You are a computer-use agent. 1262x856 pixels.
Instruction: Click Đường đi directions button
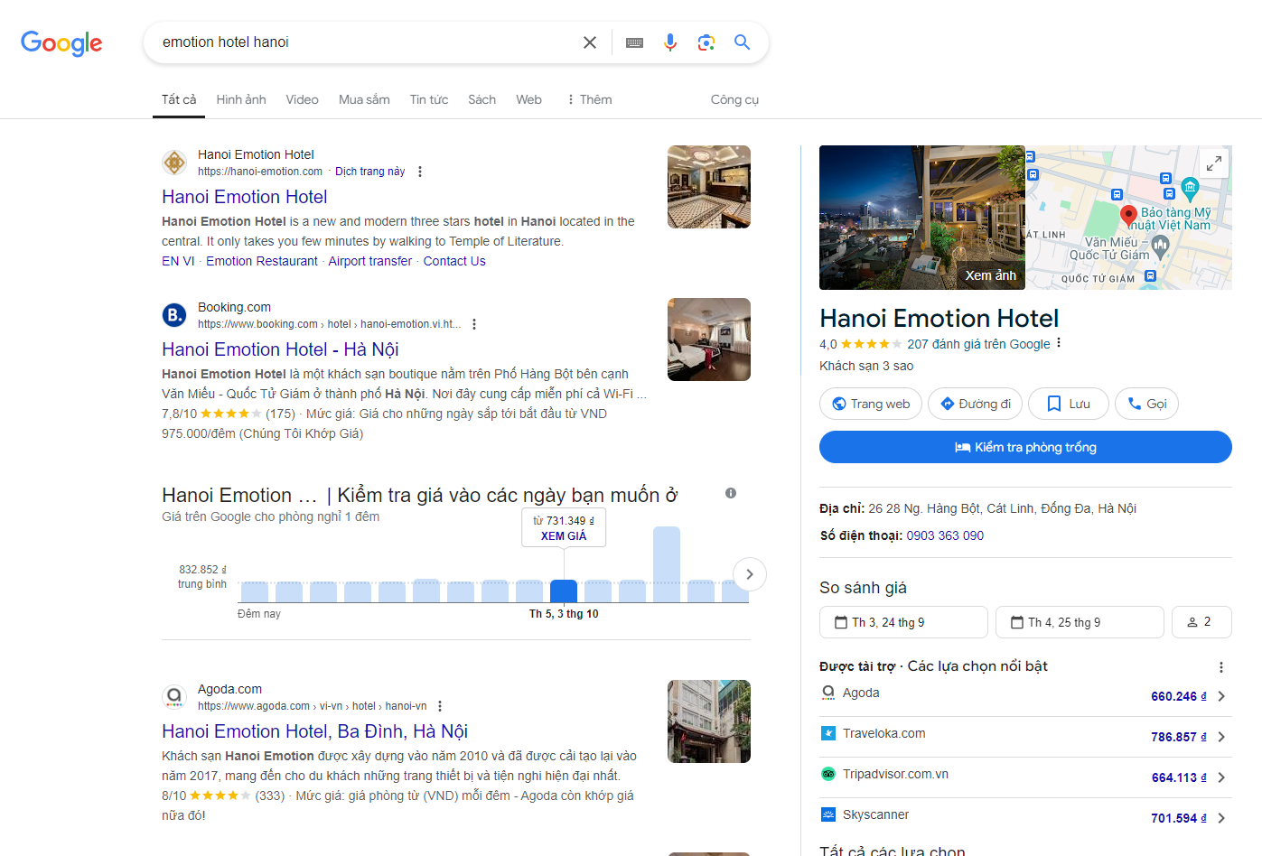975,404
